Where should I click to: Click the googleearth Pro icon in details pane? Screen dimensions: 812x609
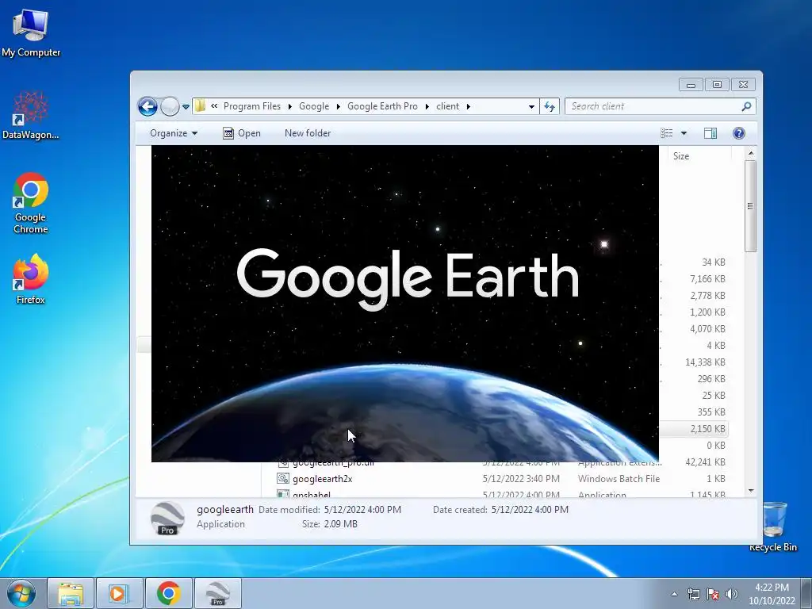coord(167,518)
